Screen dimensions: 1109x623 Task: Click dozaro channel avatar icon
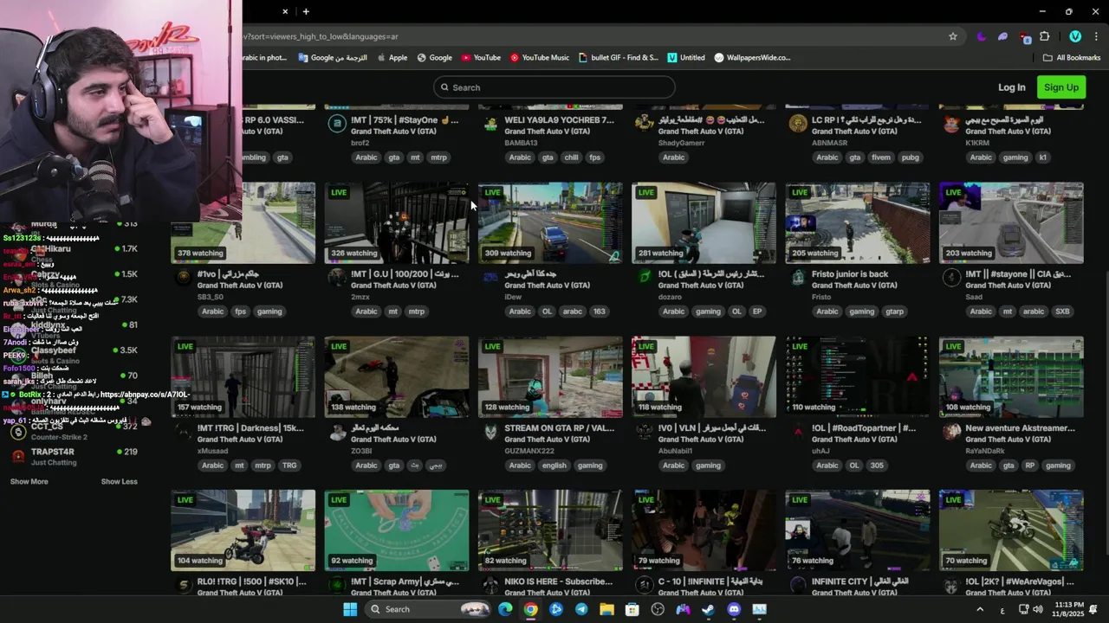(x=644, y=277)
